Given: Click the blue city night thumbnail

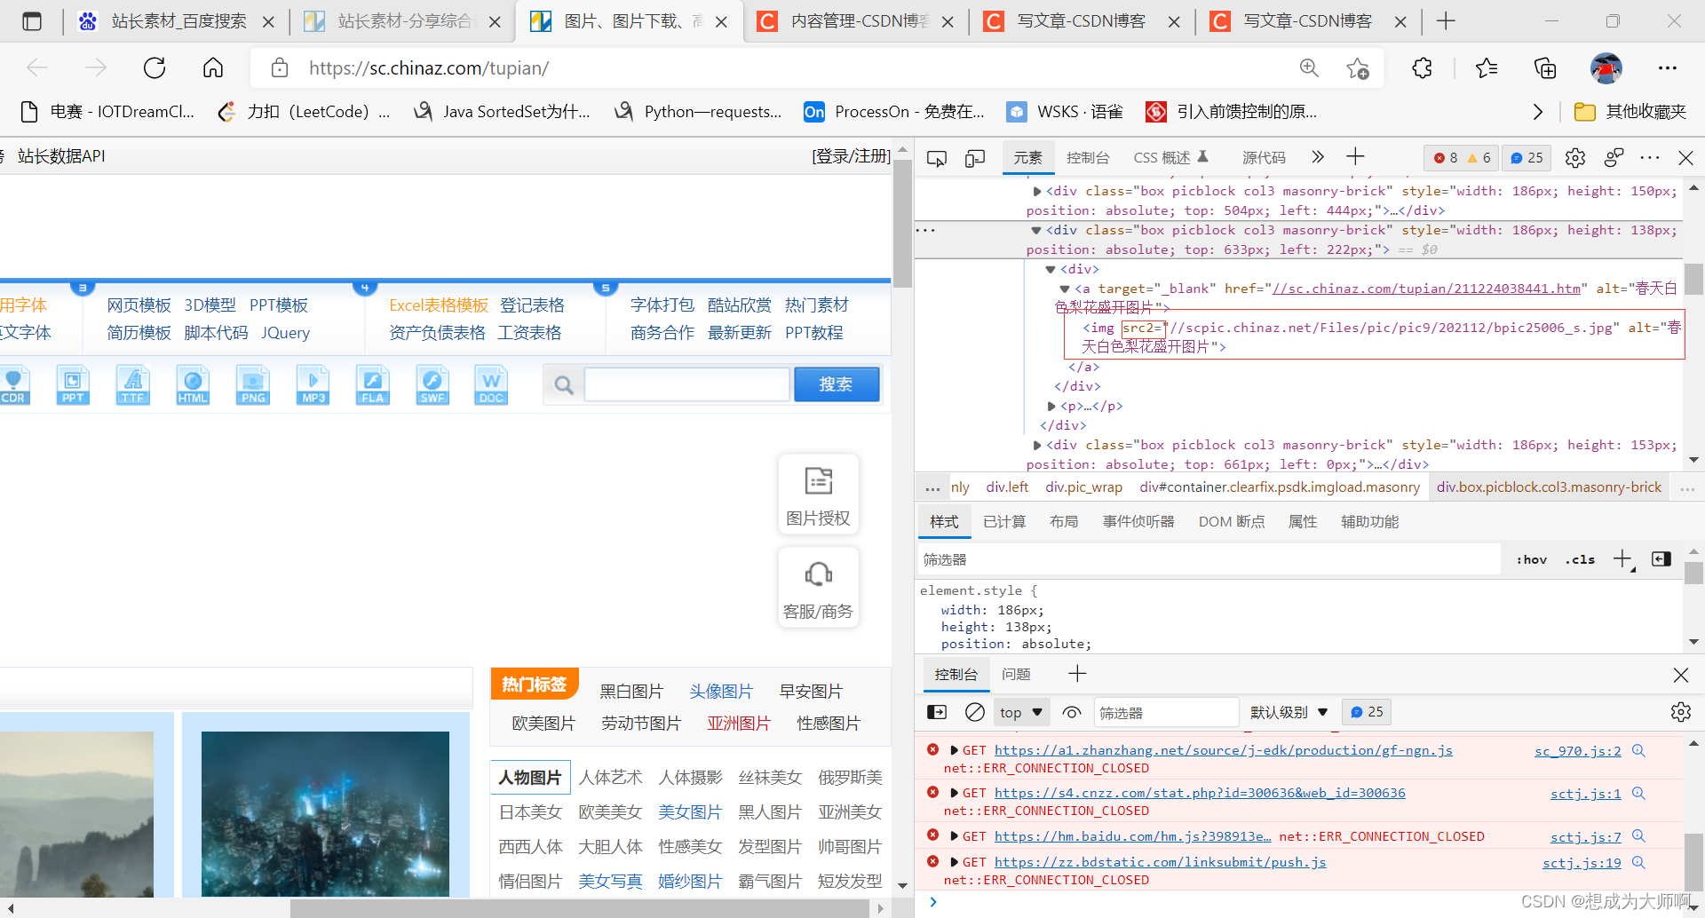Looking at the screenshot, I should pos(325,813).
